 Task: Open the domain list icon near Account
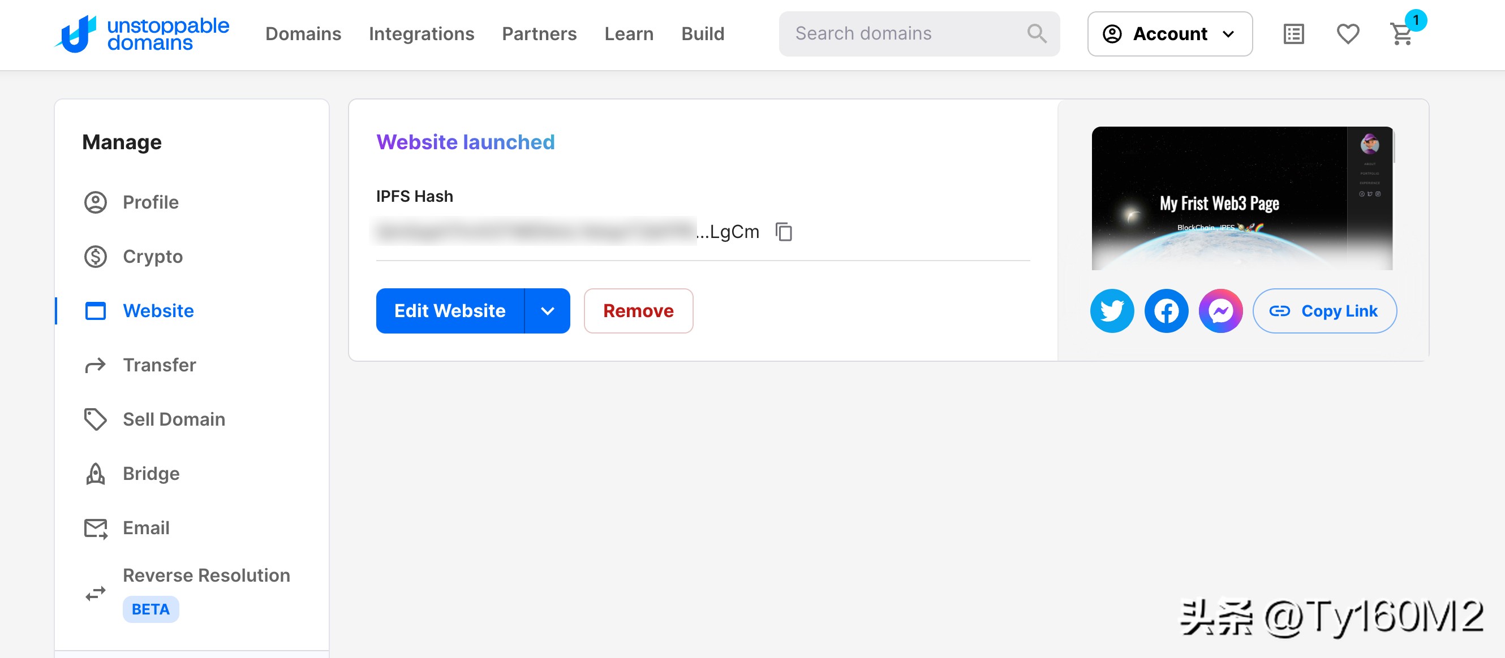1293,34
